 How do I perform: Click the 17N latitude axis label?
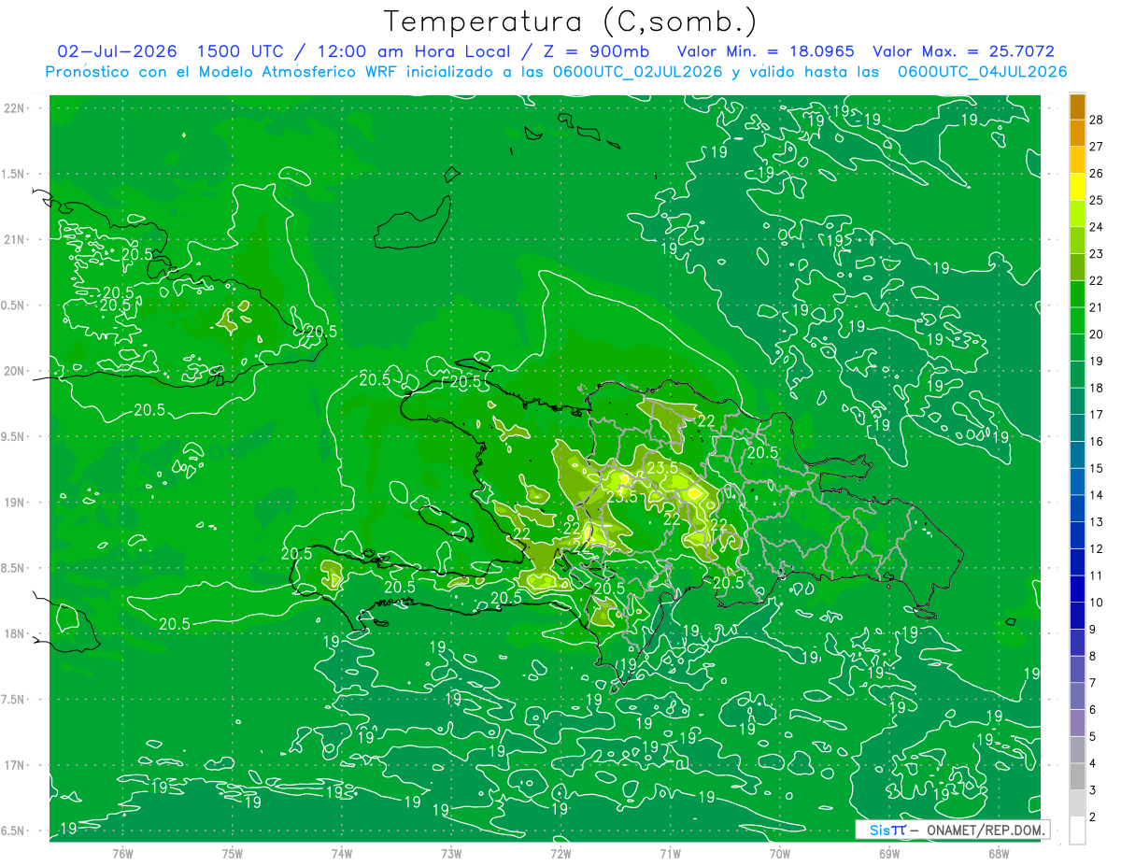pos(15,765)
